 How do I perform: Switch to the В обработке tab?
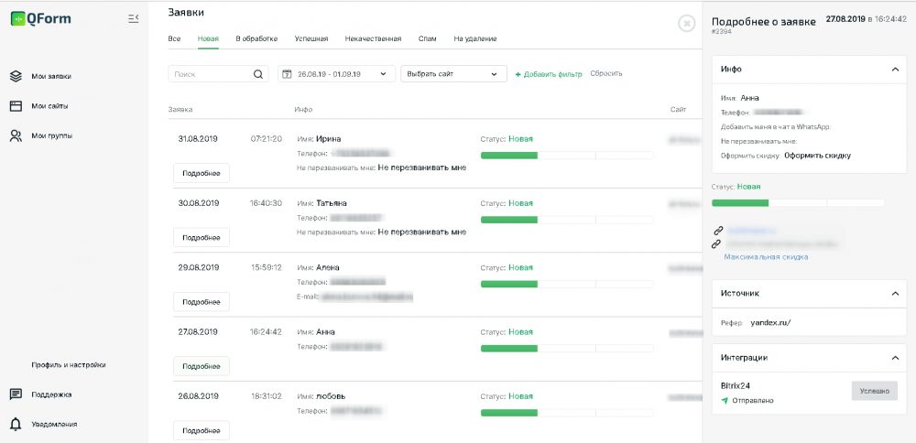pos(256,38)
